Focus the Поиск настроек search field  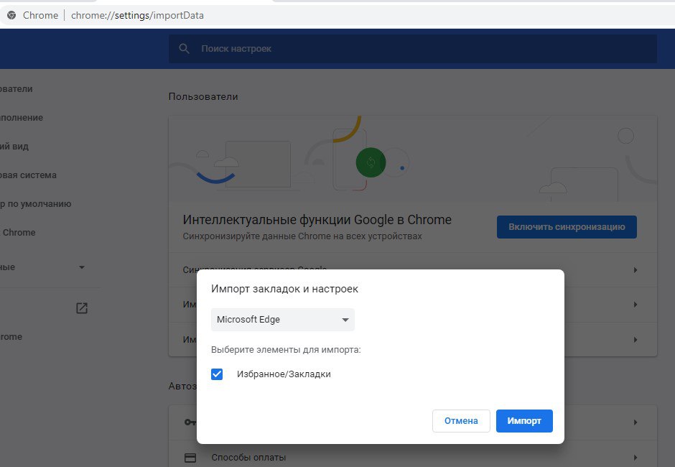pyautogui.click(x=412, y=49)
